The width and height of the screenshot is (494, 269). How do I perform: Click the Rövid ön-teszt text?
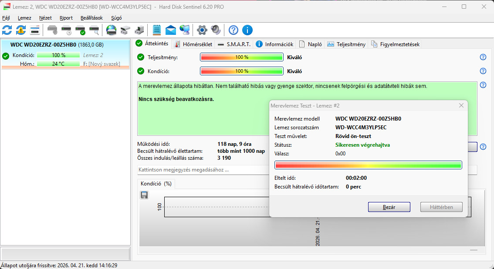(x=353, y=136)
